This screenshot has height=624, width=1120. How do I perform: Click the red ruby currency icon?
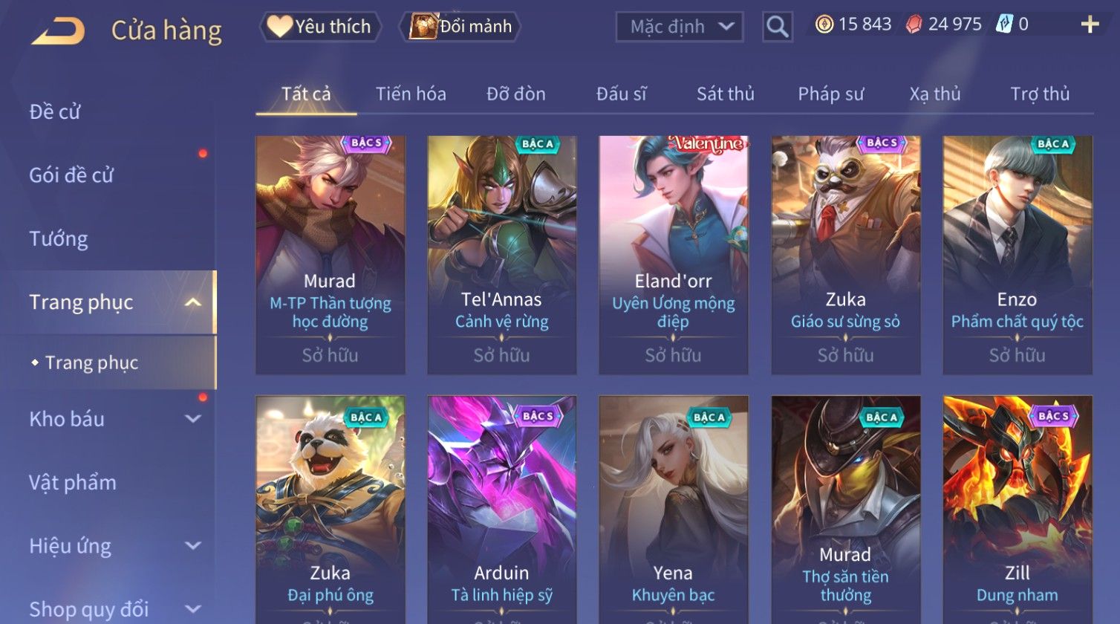tap(914, 25)
